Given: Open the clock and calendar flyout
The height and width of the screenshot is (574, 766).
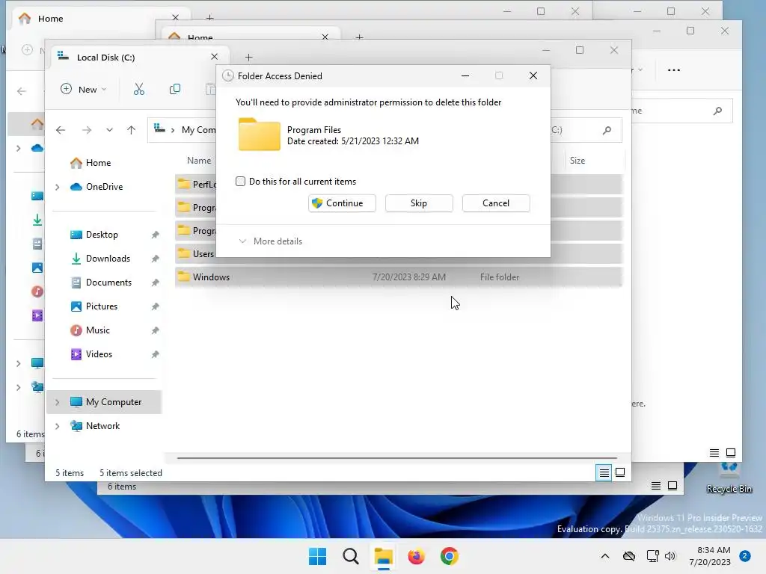Looking at the screenshot, I should pyautogui.click(x=710, y=556).
